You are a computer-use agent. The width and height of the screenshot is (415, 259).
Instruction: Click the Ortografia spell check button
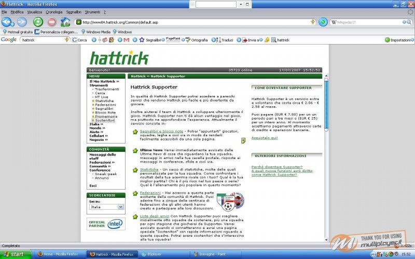(196, 40)
